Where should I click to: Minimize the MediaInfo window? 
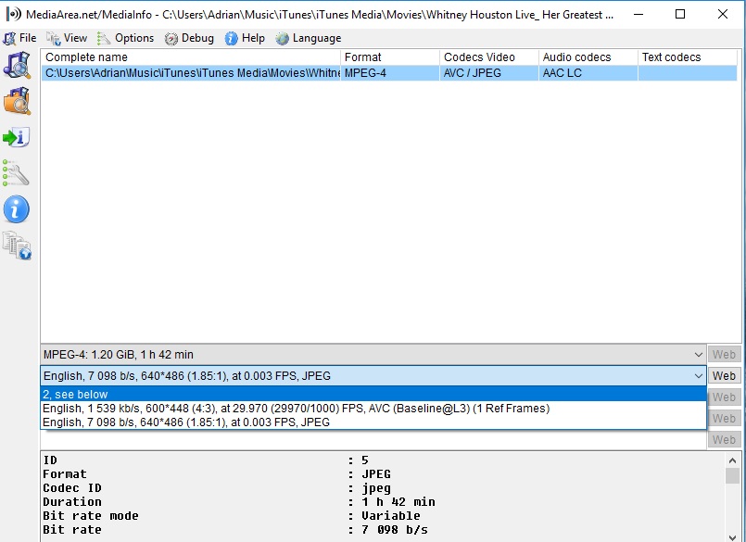(639, 14)
